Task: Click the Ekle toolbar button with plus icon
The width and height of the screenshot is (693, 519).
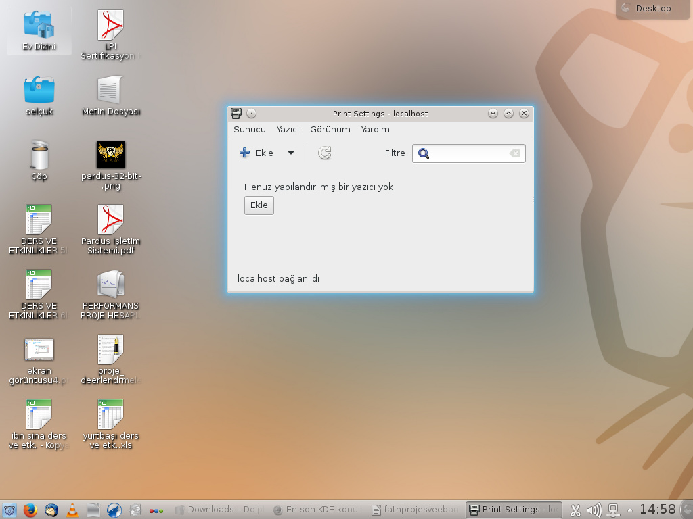Action: (x=257, y=153)
